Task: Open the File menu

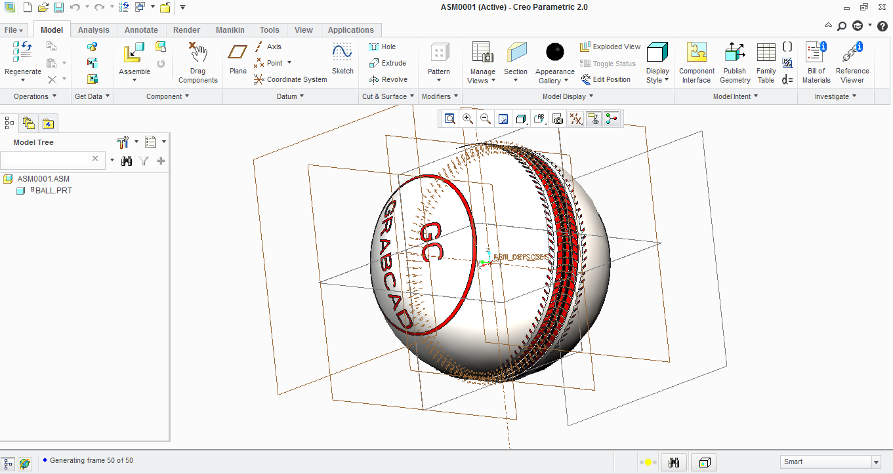Action: click(x=14, y=30)
